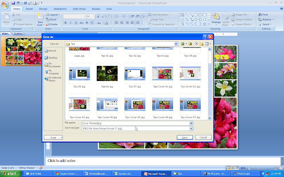Open Views menu in Save As dialog
Image resolution: width=284 pixels, height=177 pixels.
208,44
